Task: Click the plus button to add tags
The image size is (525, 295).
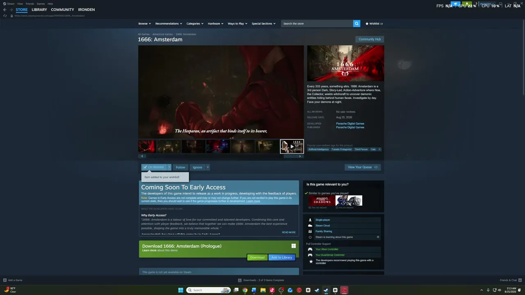Action: point(379,149)
